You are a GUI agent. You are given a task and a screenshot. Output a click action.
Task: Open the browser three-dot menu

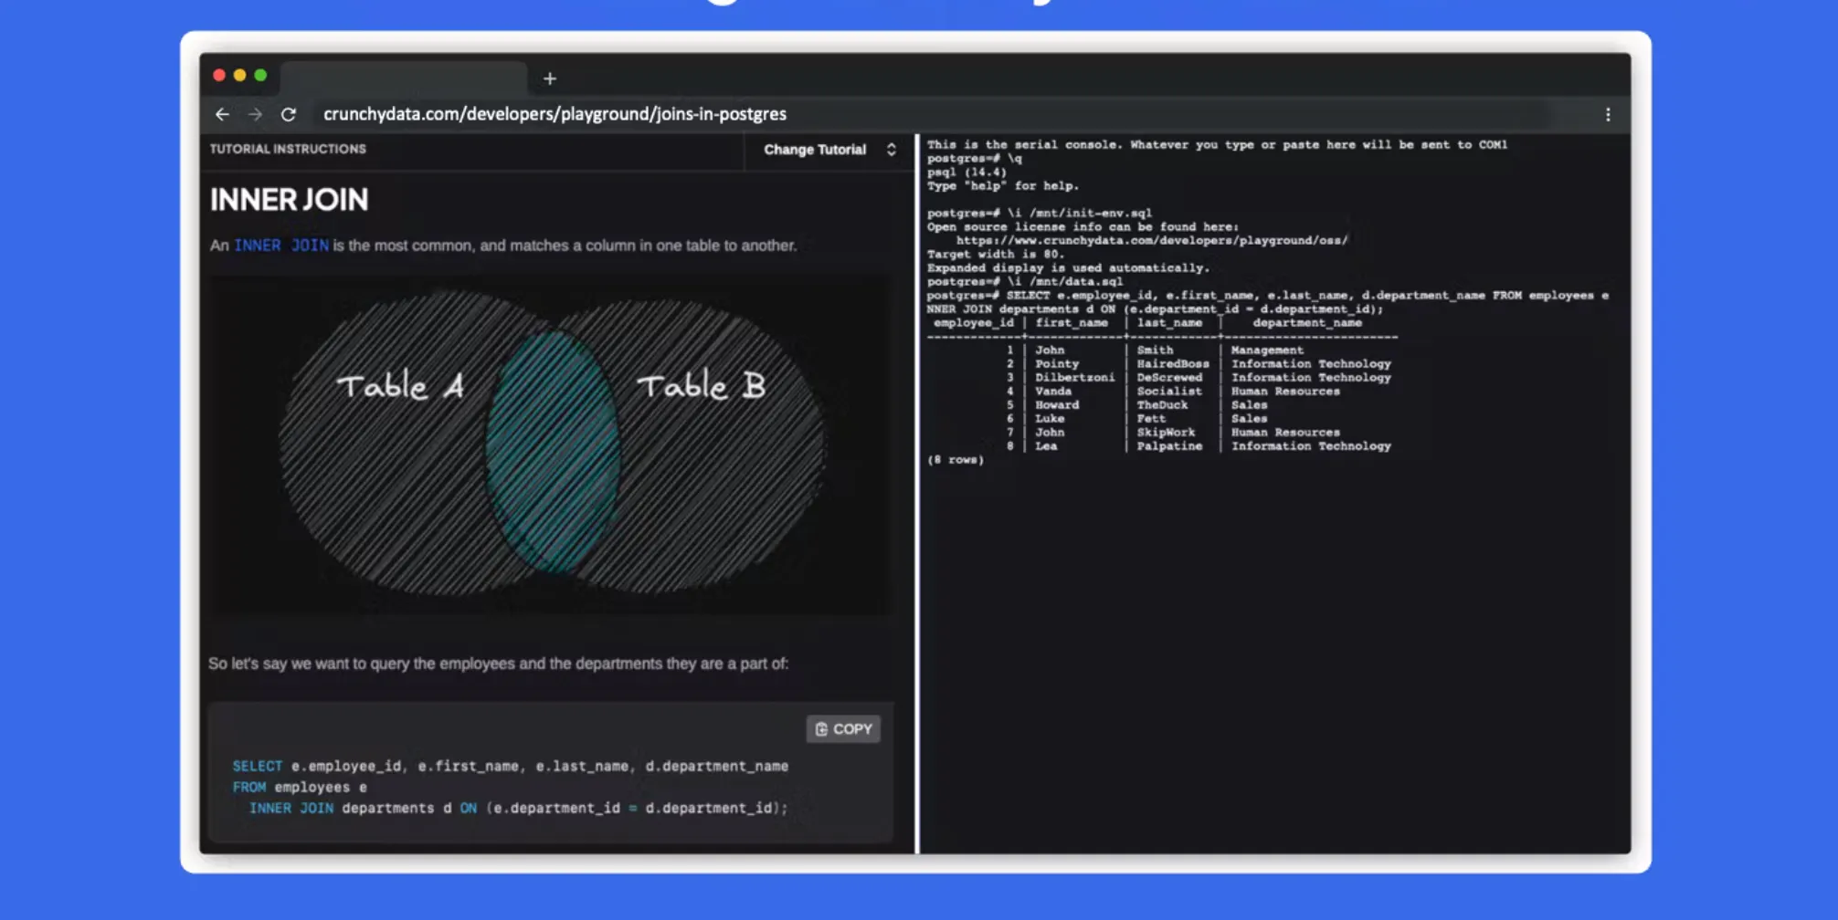point(1608,114)
